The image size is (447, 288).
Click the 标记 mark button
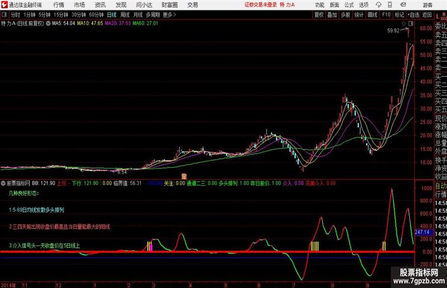[x=399, y=15]
